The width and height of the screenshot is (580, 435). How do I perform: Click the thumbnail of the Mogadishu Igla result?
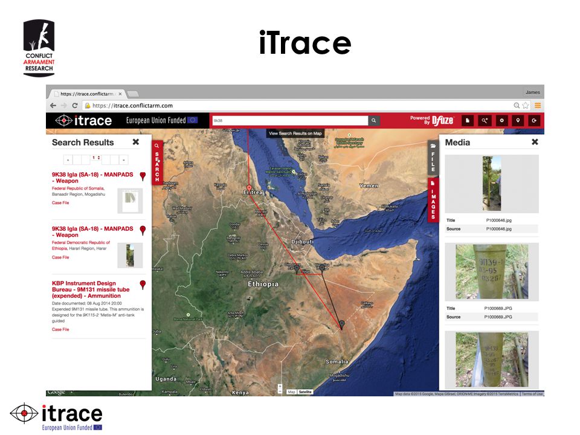pos(130,201)
